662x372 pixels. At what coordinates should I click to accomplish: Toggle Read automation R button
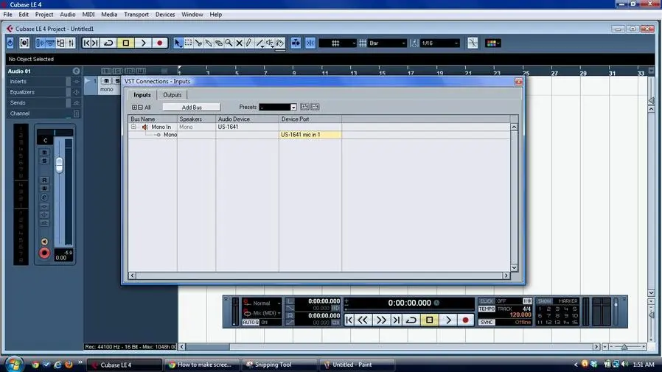44,180
